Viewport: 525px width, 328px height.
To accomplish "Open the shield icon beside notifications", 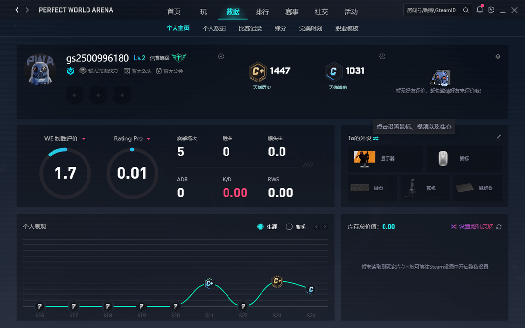I will point(491,10).
